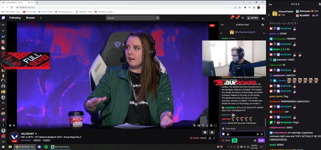Click into the chat message input

[x=242, y=134]
